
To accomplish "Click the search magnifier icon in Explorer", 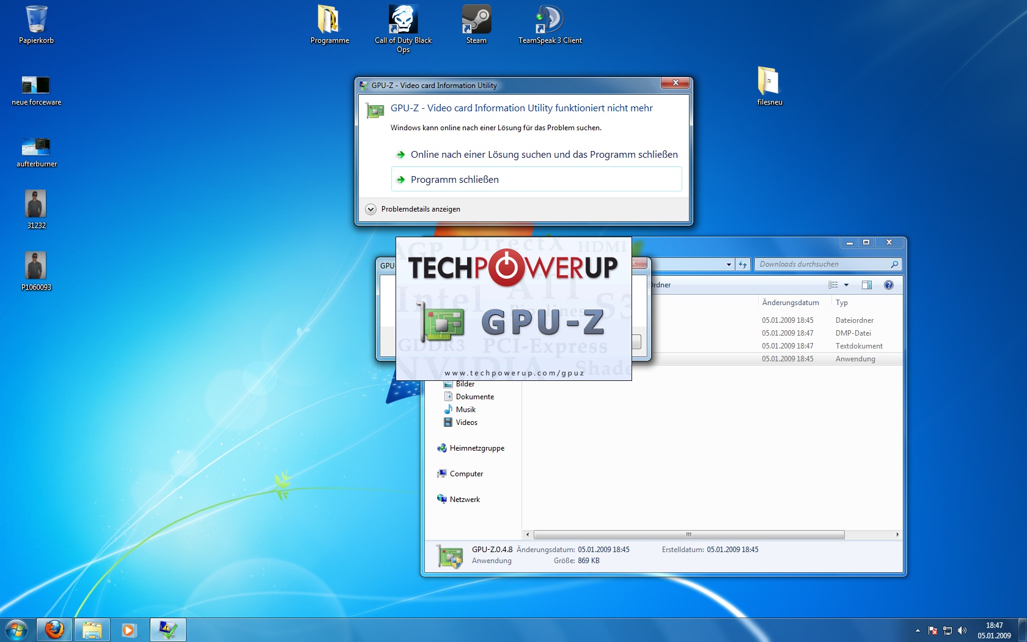I will point(894,264).
